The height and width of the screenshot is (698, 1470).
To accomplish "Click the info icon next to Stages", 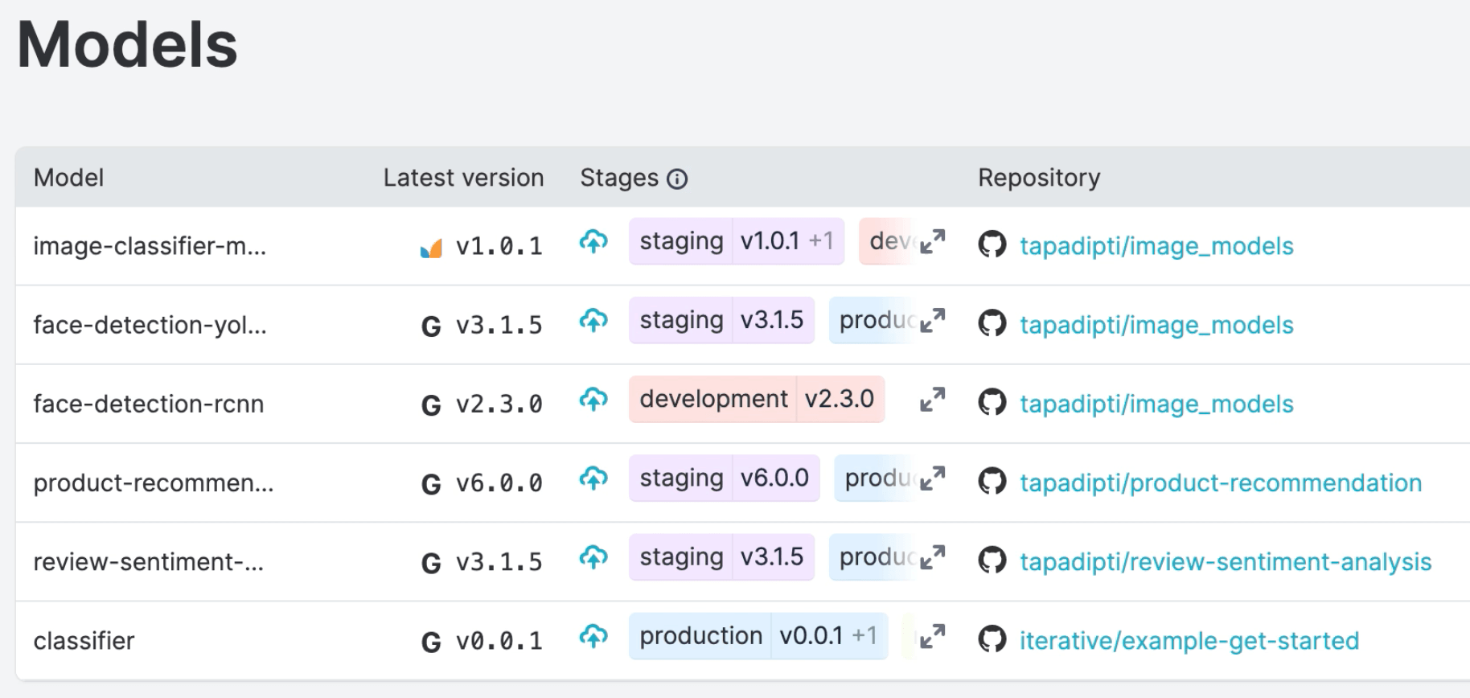I will click(677, 179).
